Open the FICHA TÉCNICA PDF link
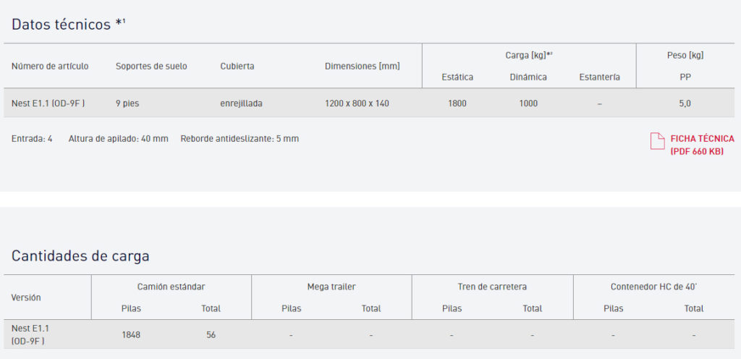The height and width of the screenshot is (359, 741). coord(701,145)
